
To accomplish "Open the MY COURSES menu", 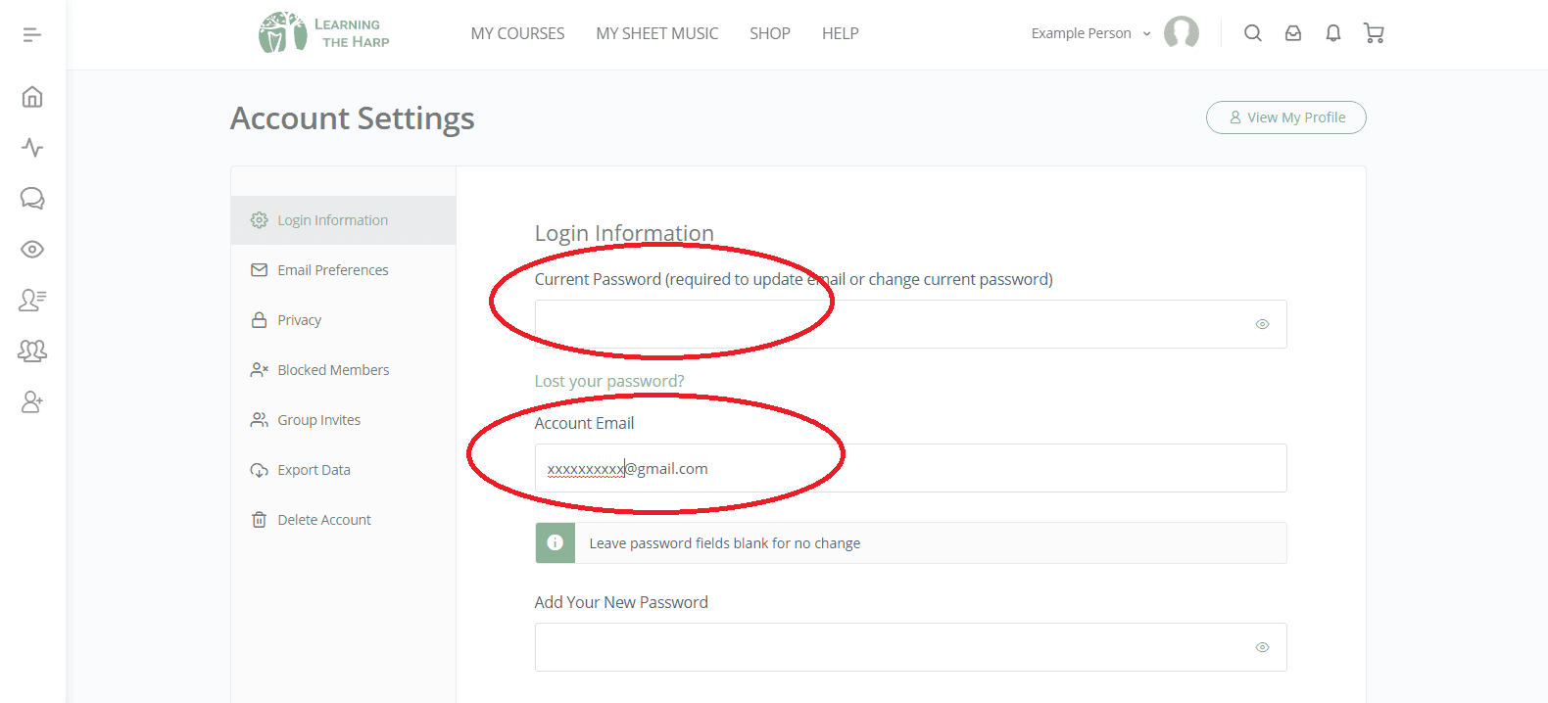I will (x=517, y=33).
